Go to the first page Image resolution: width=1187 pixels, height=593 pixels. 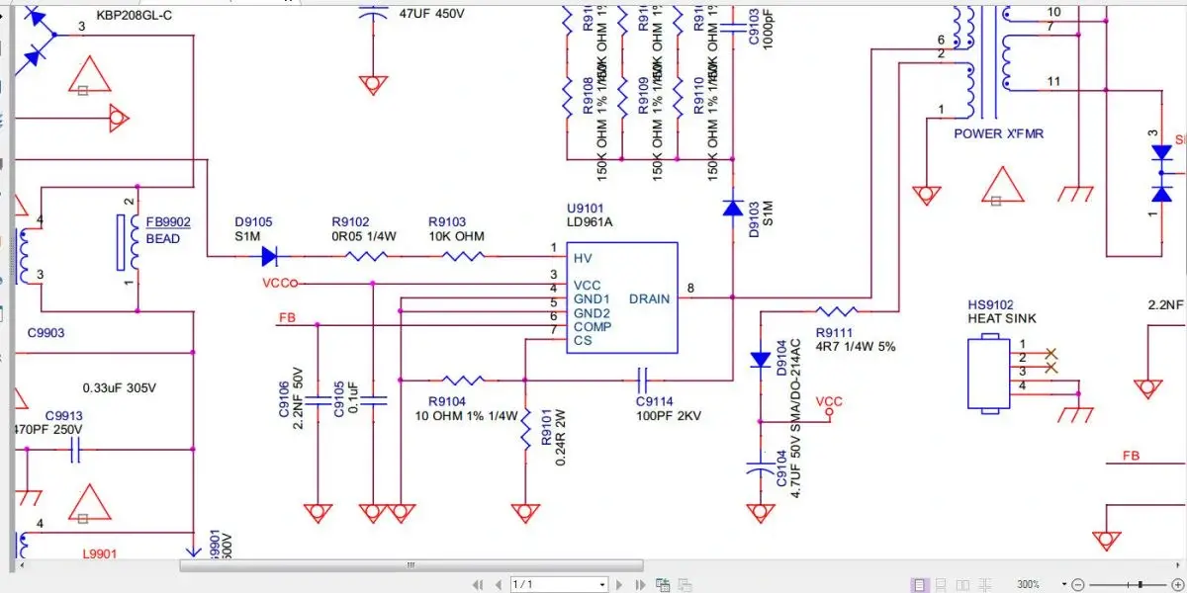(x=478, y=585)
